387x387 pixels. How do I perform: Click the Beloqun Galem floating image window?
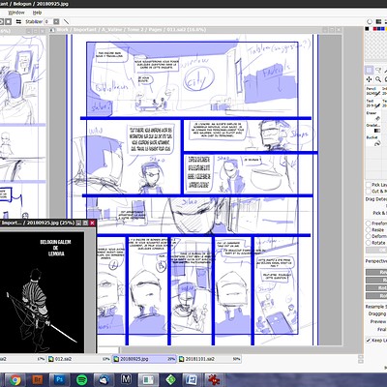pyautogui.click(x=42, y=292)
